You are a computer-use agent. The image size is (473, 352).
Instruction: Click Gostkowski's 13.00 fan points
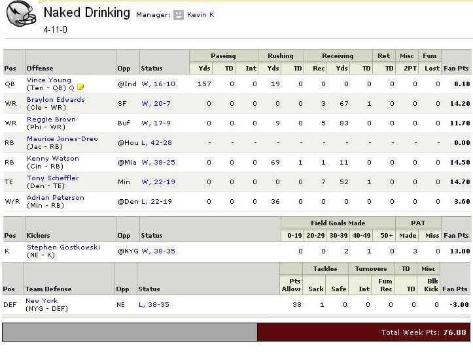click(460, 251)
